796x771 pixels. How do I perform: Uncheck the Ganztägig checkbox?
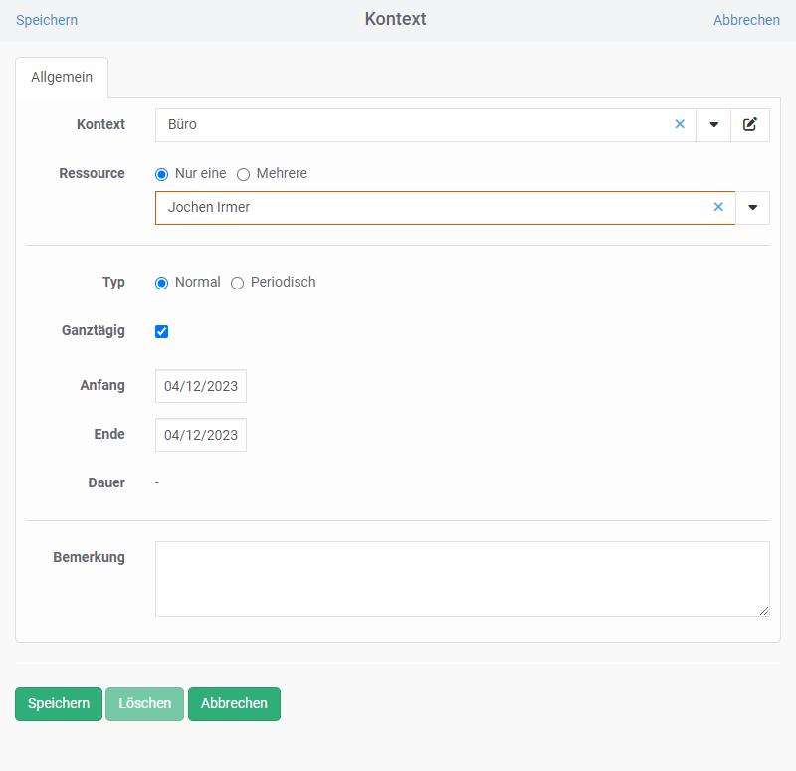pos(162,331)
